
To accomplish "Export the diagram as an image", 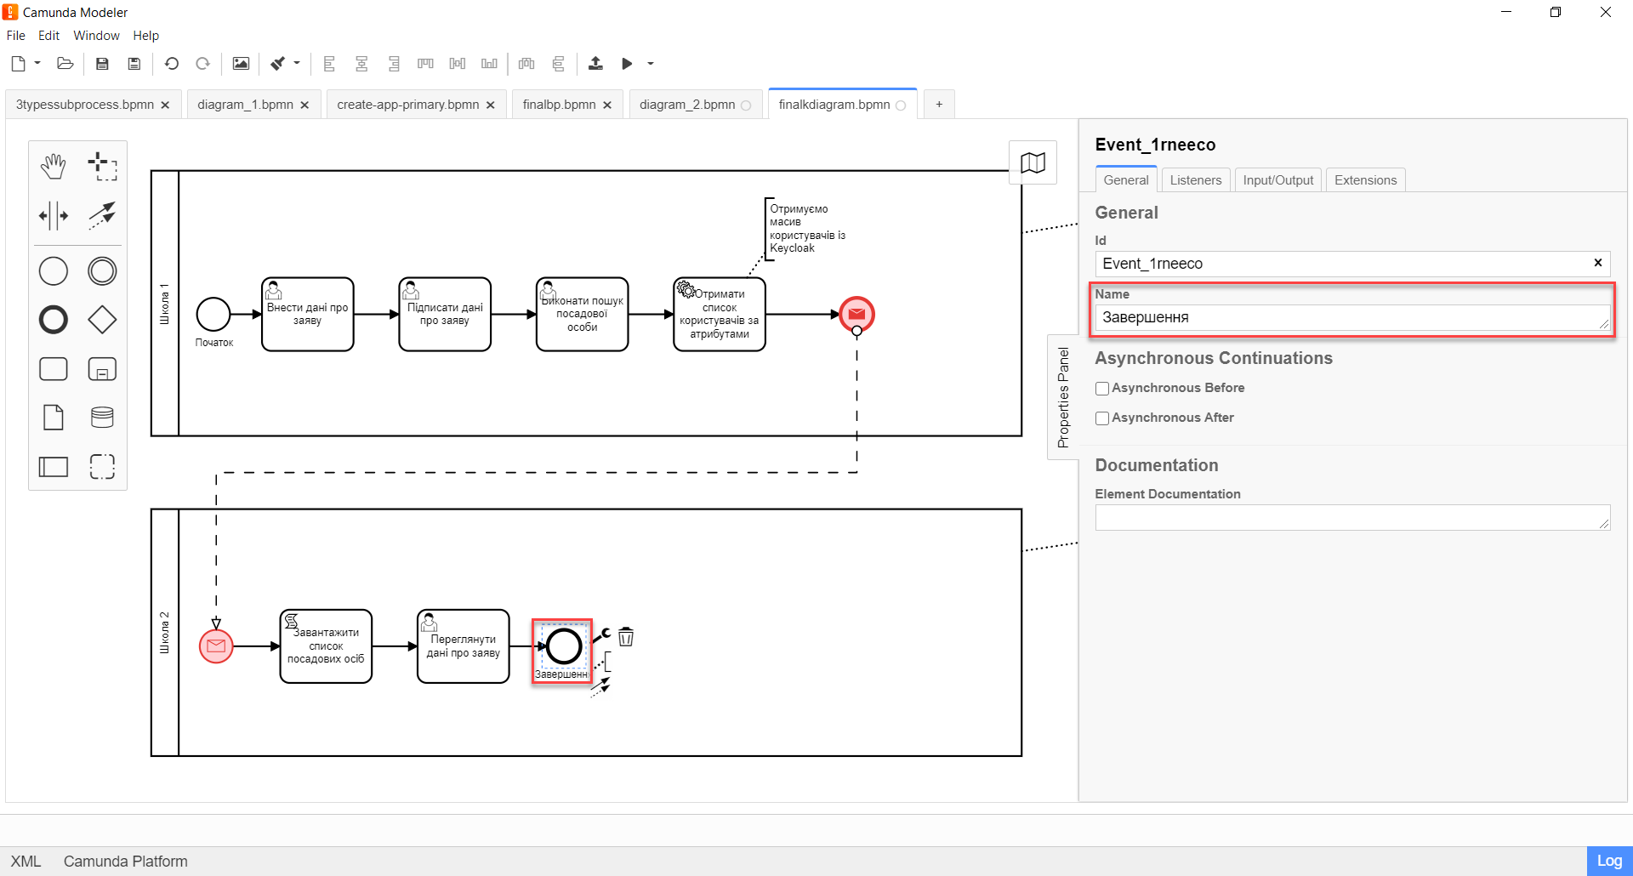I will (x=242, y=64).
